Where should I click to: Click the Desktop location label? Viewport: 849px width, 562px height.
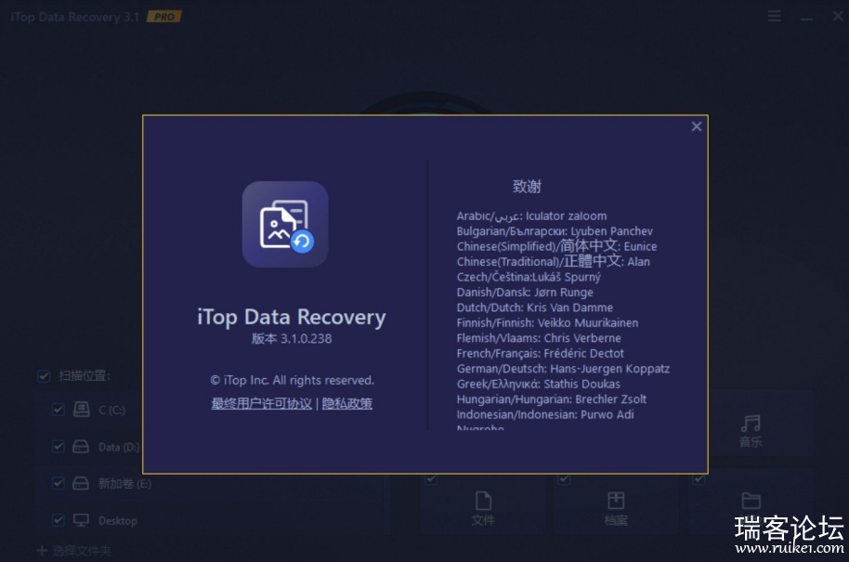117,521
